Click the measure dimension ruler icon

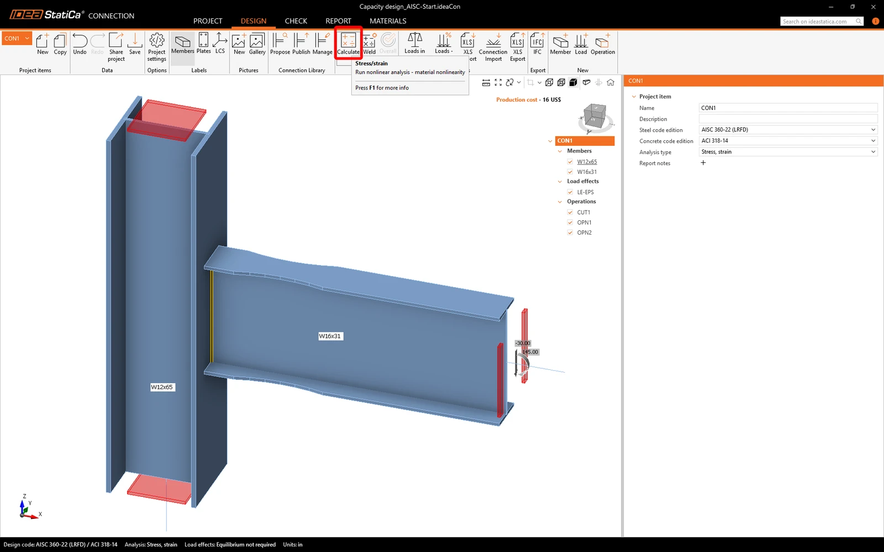pos(486,83)
